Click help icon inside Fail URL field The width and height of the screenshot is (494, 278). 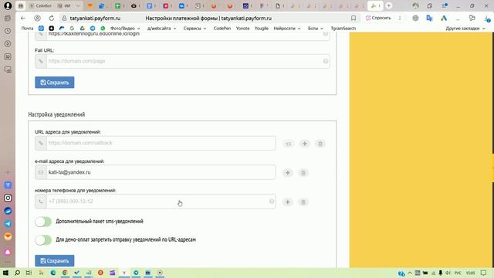(326, 61)
